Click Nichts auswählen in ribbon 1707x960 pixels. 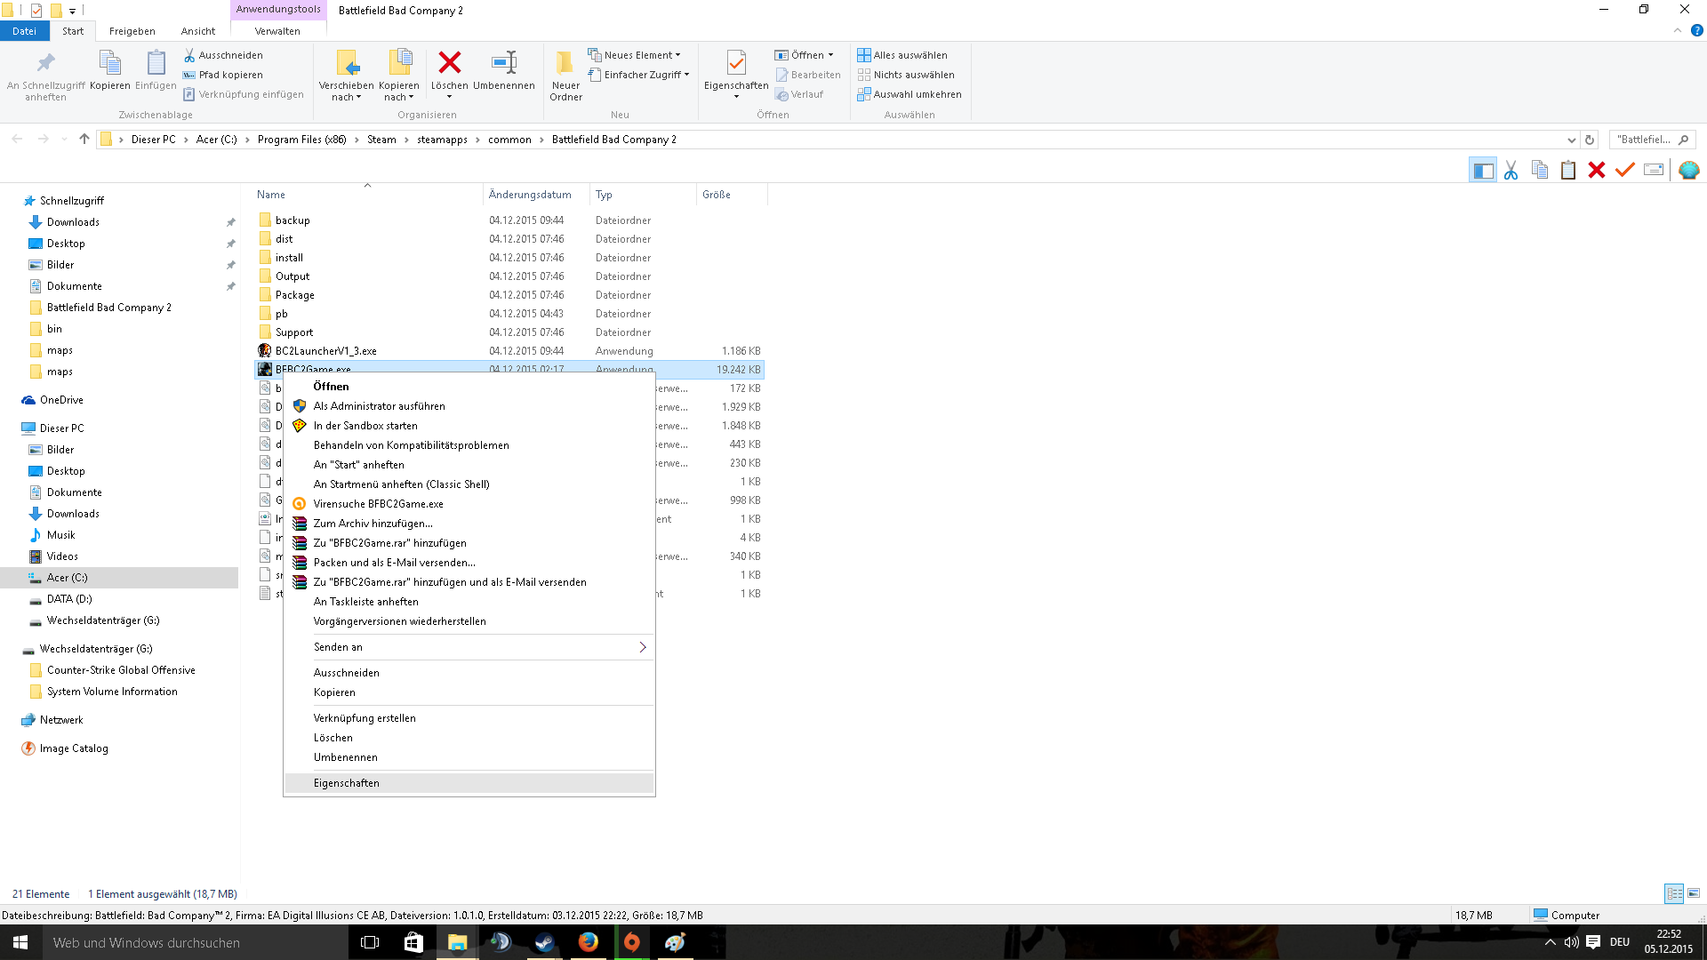[906, 75]
